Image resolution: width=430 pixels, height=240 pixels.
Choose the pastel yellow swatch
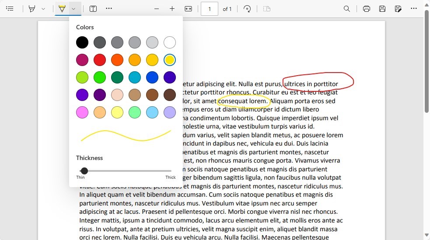(x=117, y=113)
